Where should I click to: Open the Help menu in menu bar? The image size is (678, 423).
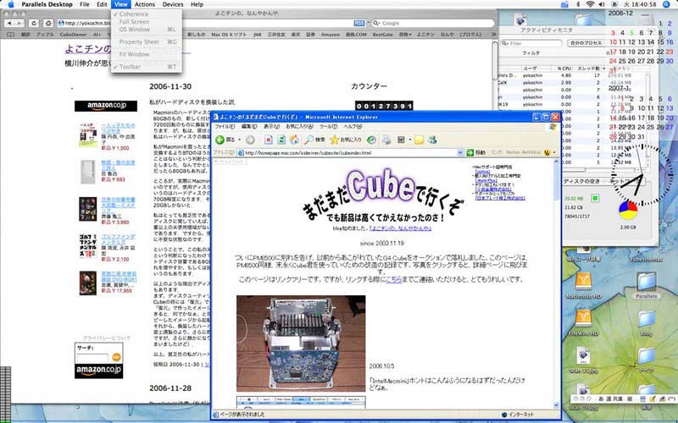[x=197, y=4]
